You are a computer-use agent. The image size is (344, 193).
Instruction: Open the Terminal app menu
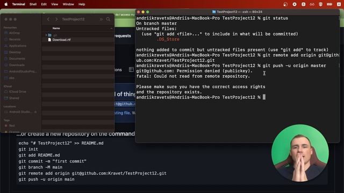pyautogui.click(x=18, y=4)
